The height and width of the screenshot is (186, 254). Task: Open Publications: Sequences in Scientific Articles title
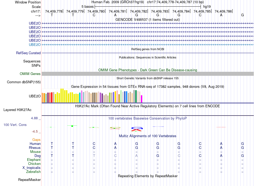(148, 57)
